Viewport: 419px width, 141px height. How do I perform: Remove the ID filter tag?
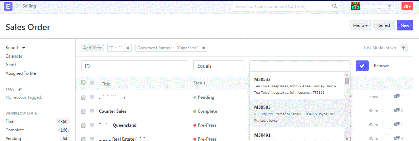click(128, 48)
